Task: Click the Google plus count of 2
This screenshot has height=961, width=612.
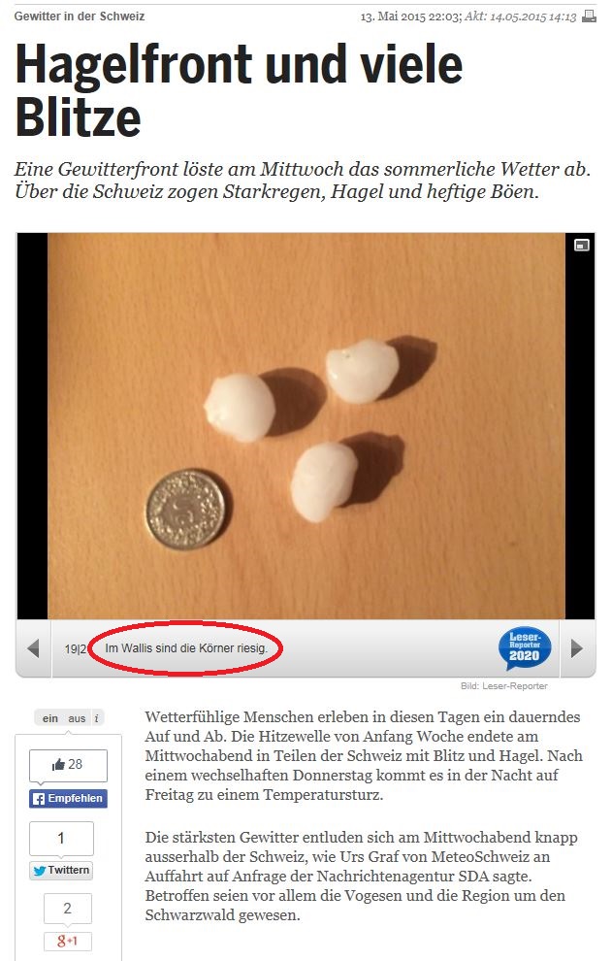Action: [x=67, y=909]
